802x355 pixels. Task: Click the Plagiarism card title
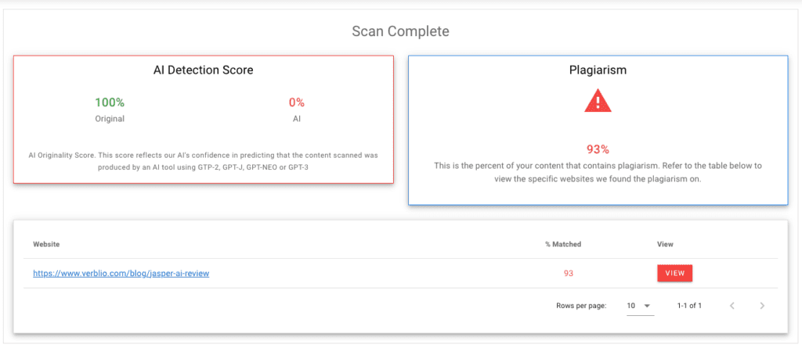598,70
